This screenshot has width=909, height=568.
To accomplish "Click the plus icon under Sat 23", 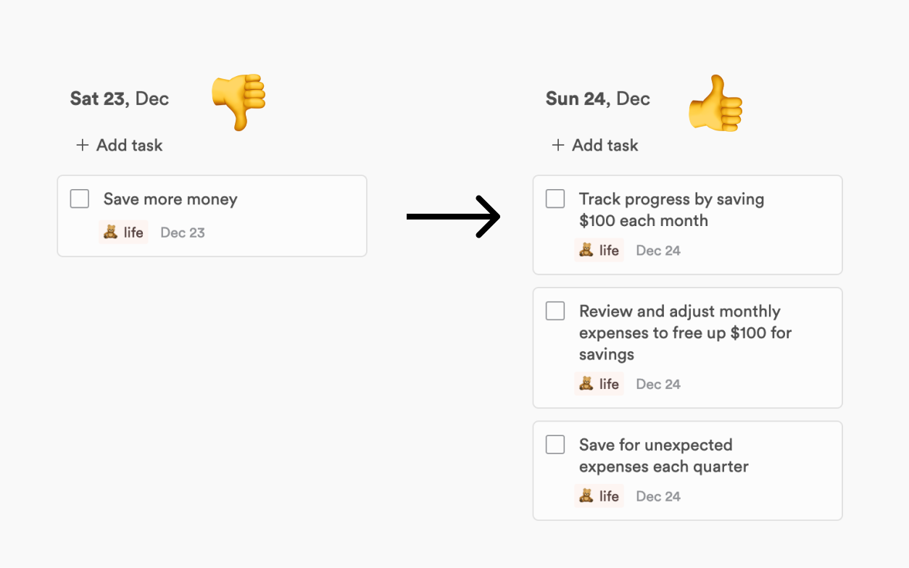I will (x=83, y=145).
